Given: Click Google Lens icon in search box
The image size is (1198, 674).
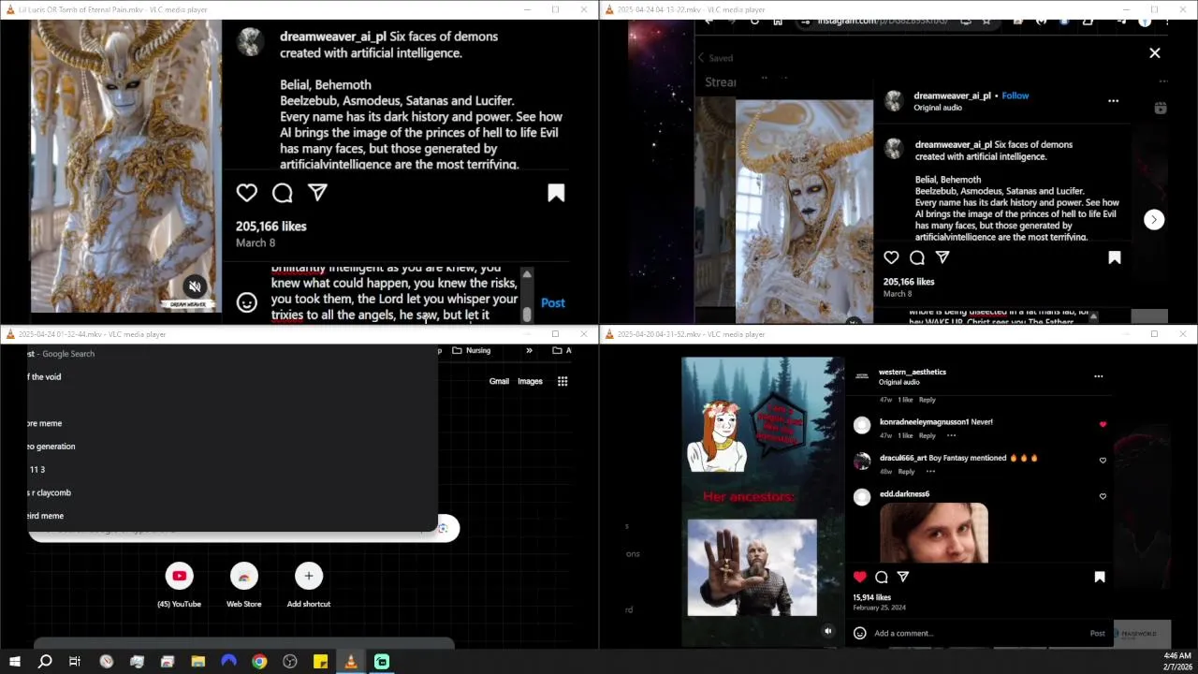Looking at the screenshot, I should (x=444, y=528).
